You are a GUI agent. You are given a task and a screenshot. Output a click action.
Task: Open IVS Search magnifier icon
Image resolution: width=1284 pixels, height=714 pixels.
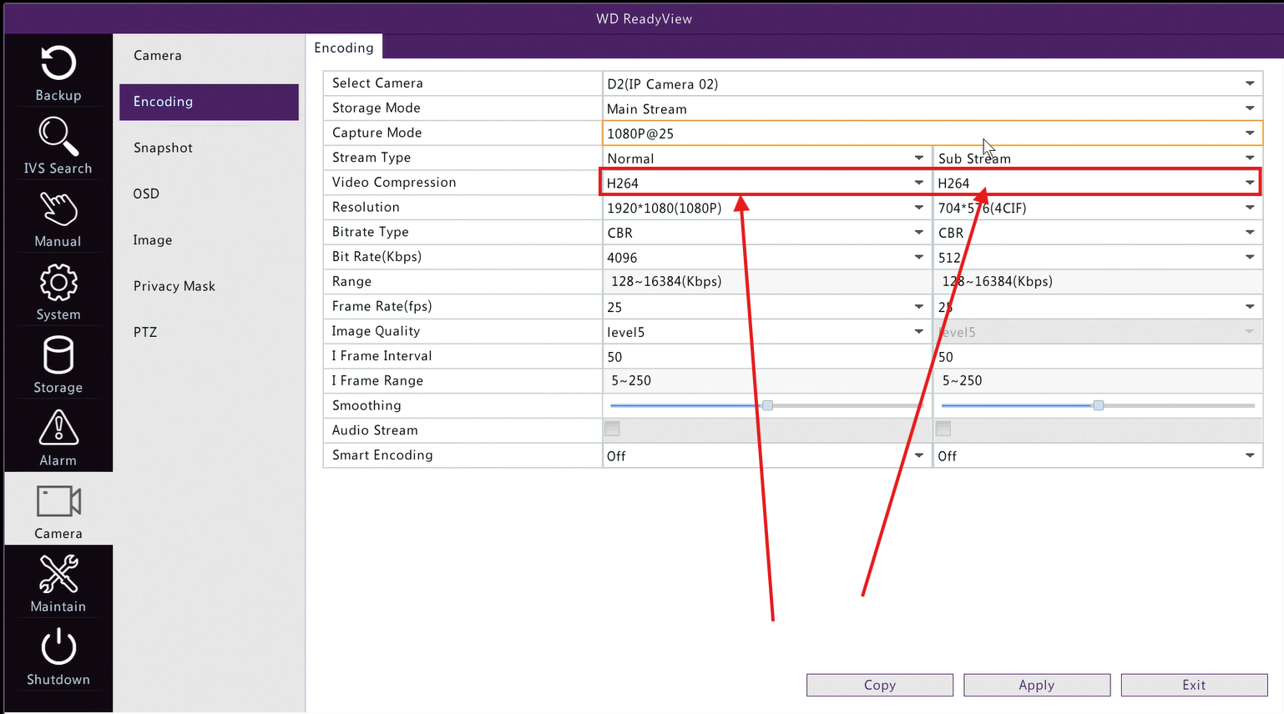click(x=58, y=136)
